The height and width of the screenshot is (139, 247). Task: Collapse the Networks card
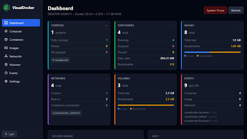click(x=106, y=78)
